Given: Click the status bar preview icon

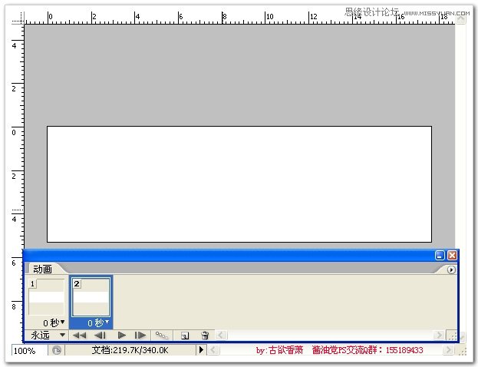Looking at the screenshot, I should [x=57, y=350].
